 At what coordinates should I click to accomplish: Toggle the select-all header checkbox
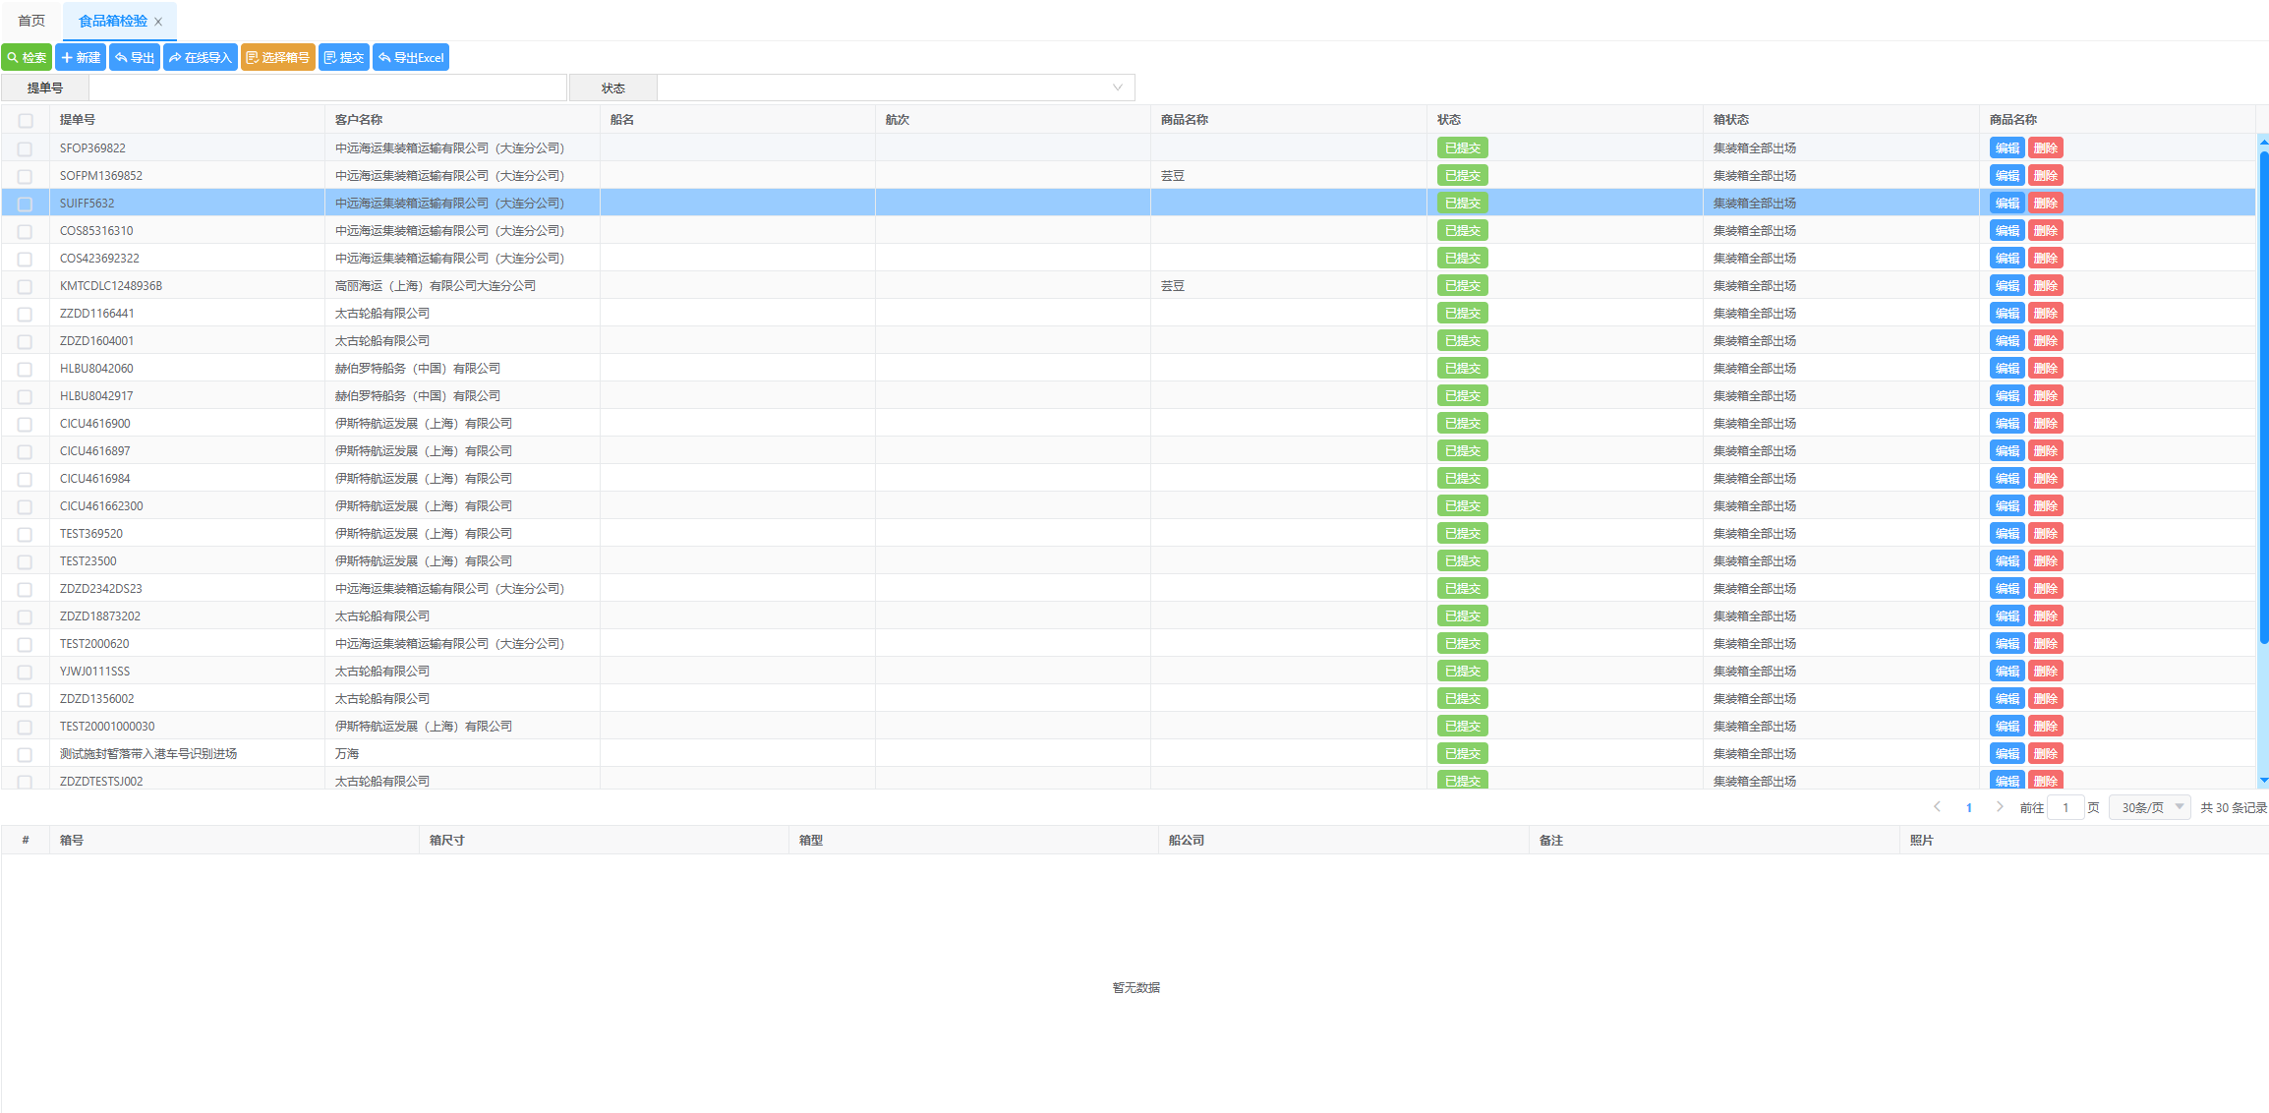pos(26,120)
